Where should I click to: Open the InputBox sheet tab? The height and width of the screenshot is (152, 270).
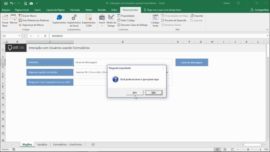[x=42, y=144]
